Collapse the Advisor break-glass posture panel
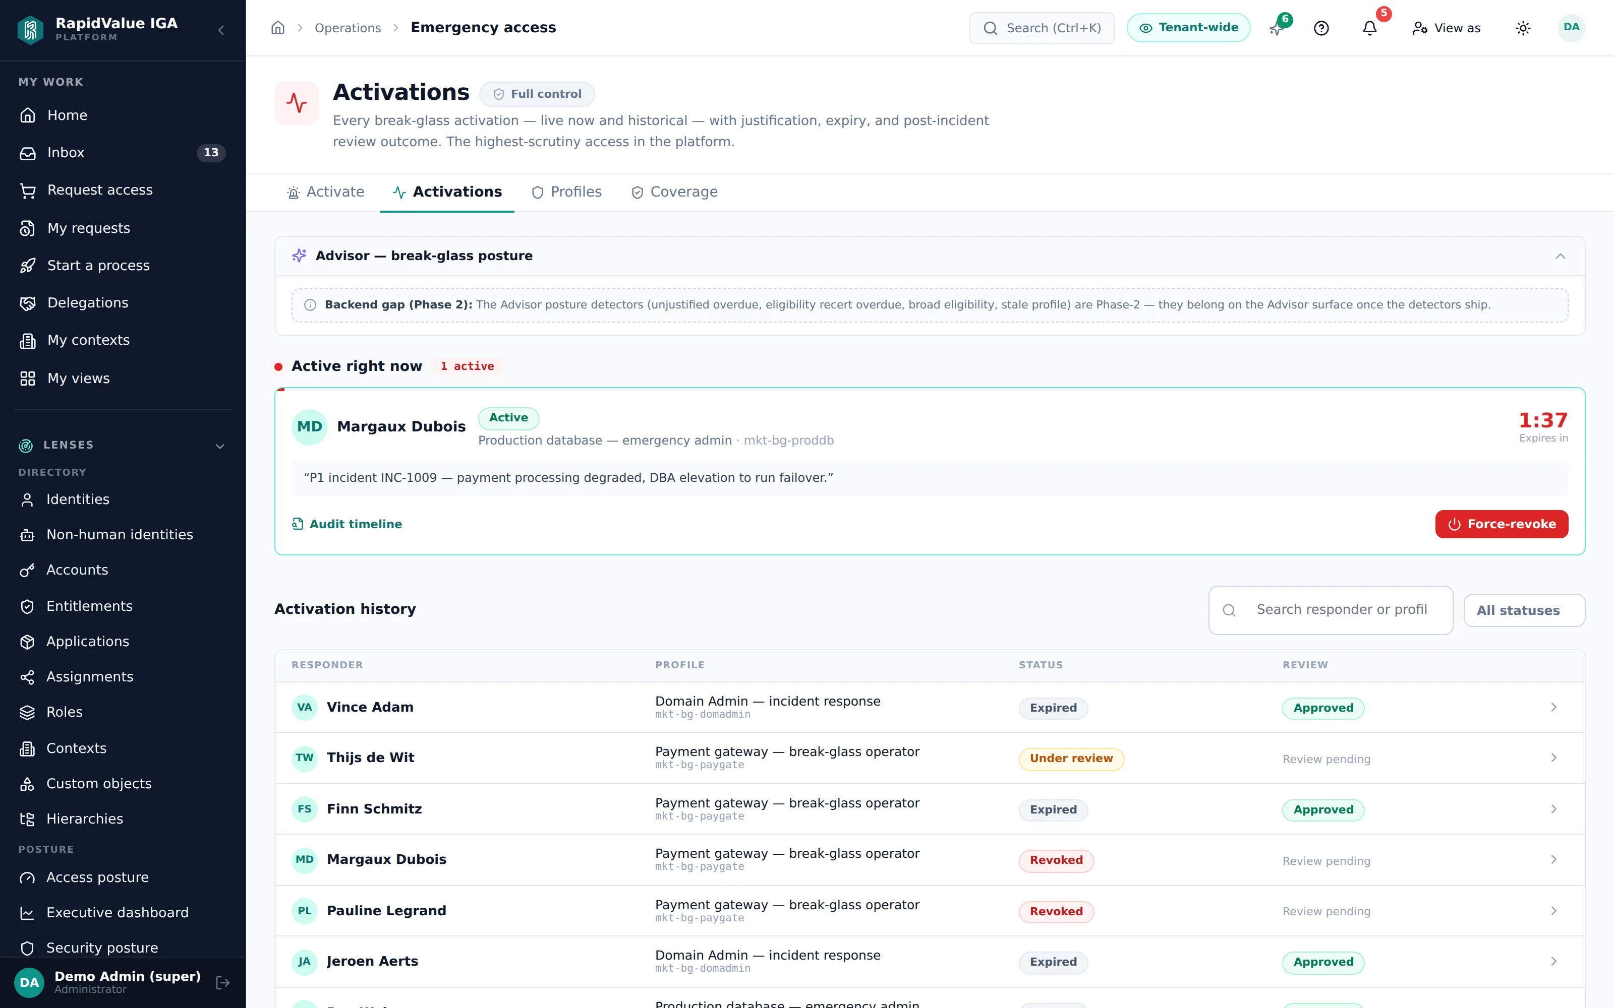Screen dimensions: 1614x1008 (1560, 256)
